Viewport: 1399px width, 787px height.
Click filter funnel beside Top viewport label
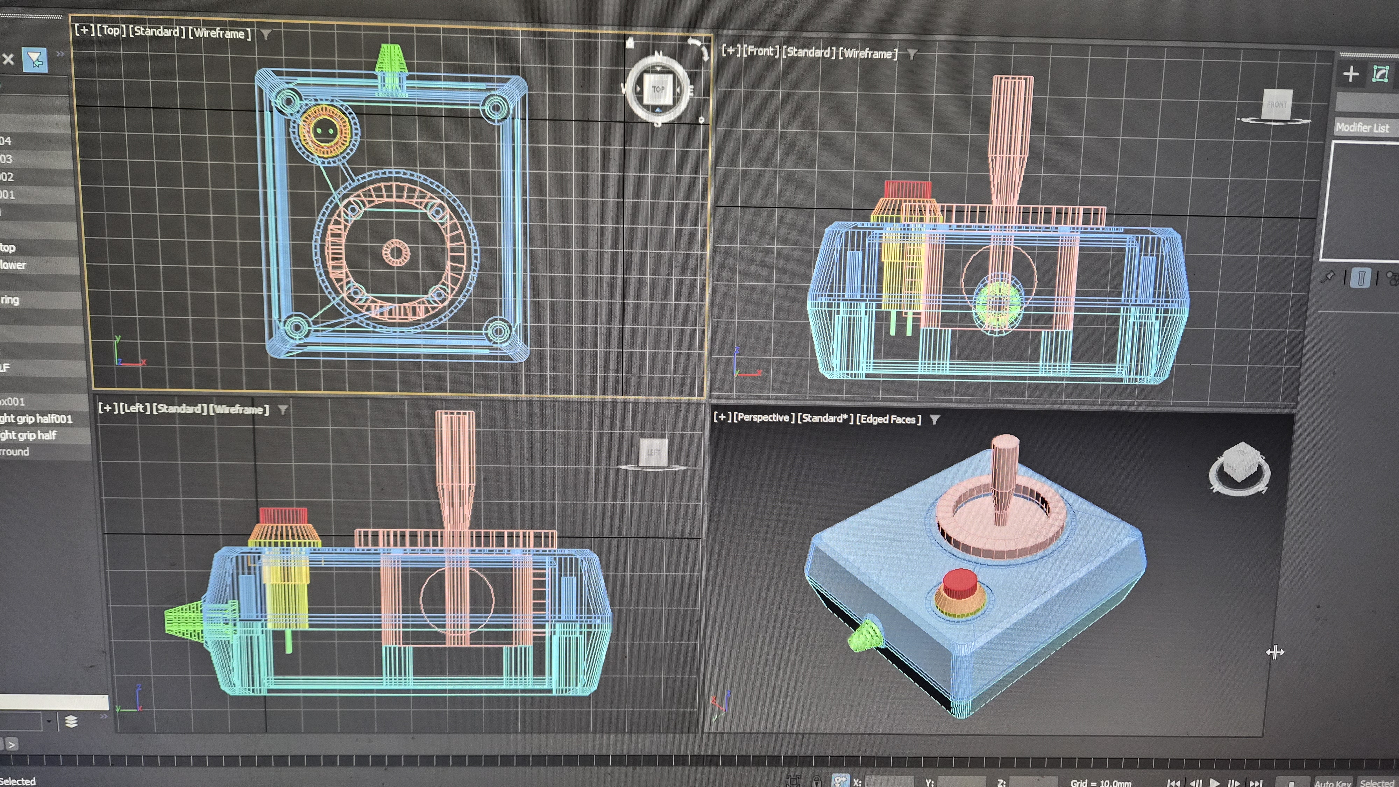pyautogui.click(x=265, y=35)
